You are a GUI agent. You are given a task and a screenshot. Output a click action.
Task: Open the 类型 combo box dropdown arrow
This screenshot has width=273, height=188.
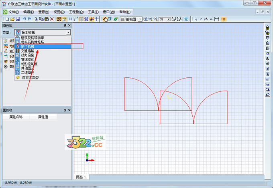click(x=69, y=32)
